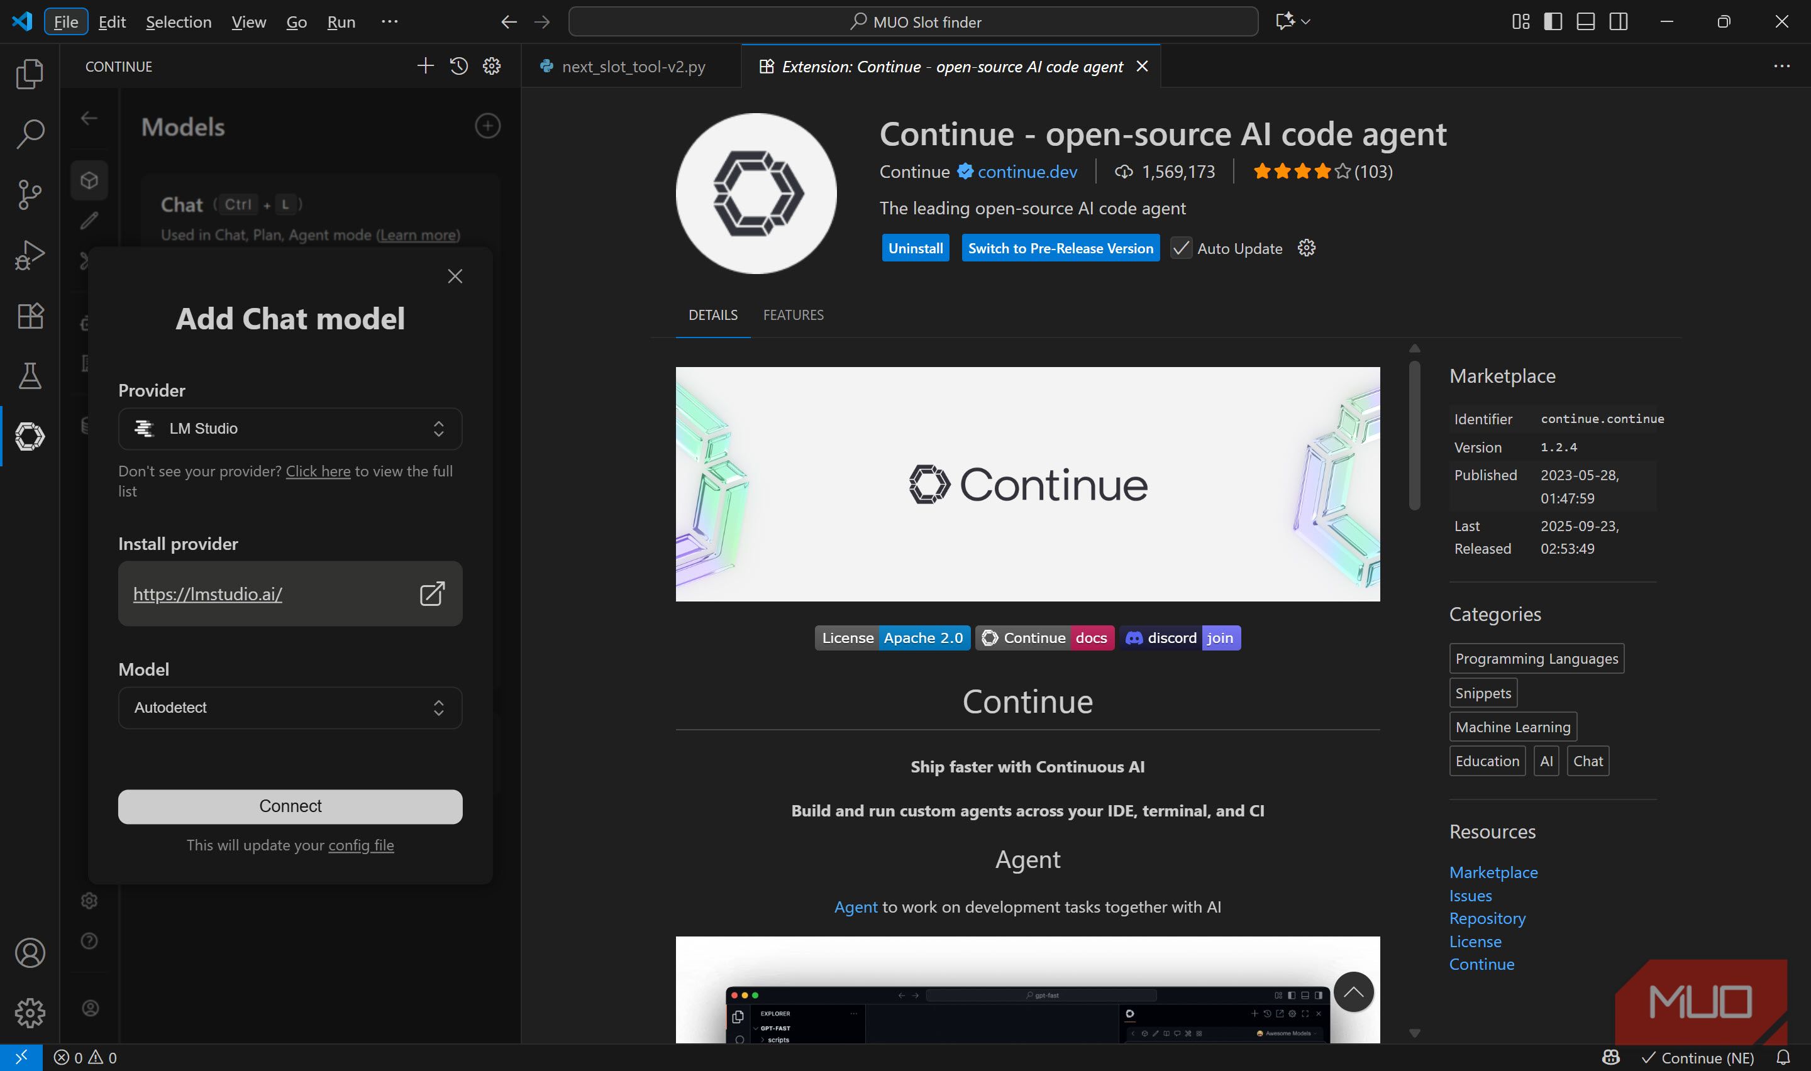Open the View menu

pos(248,21)
